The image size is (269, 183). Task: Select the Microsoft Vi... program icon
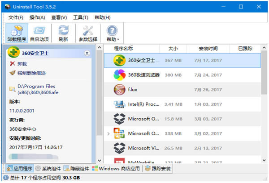[x=119, y=148]
